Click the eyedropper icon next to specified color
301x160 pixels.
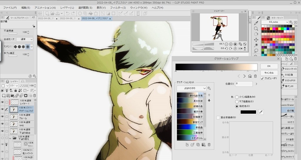pyautogui.click(x=261, y=112)
